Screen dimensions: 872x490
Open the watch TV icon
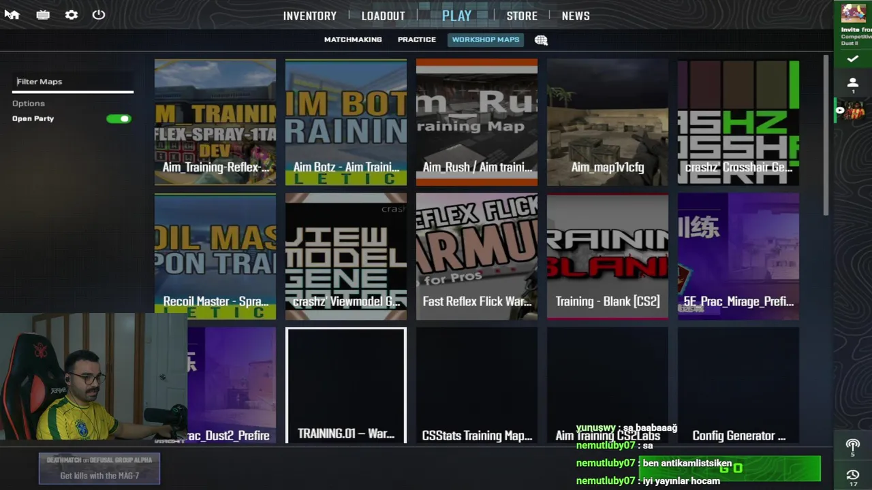click(43, 14)
